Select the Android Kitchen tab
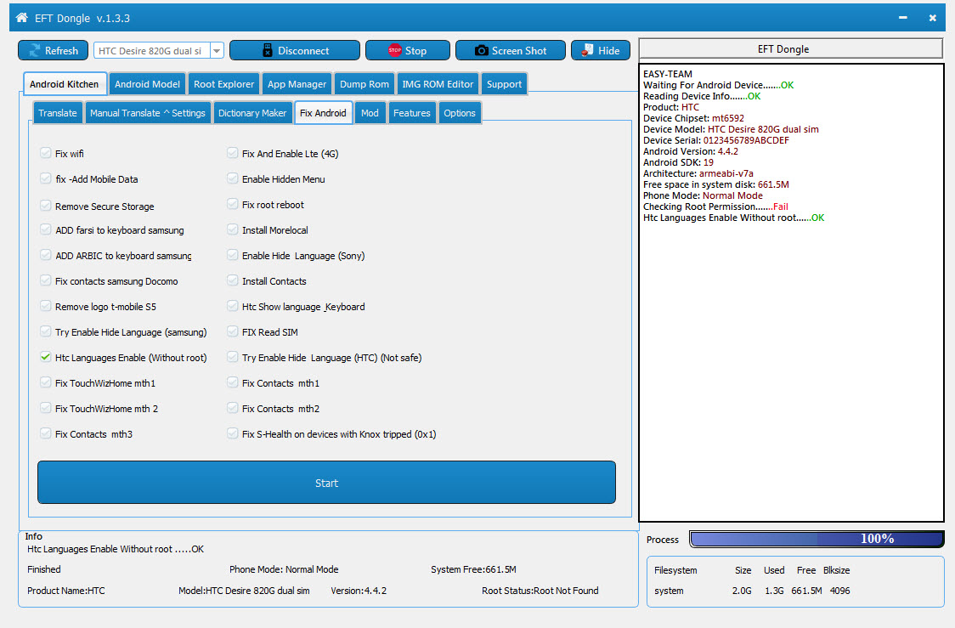The width and height of the screenshot is (955, 628). pyautogui.click(x=65, y=84)
